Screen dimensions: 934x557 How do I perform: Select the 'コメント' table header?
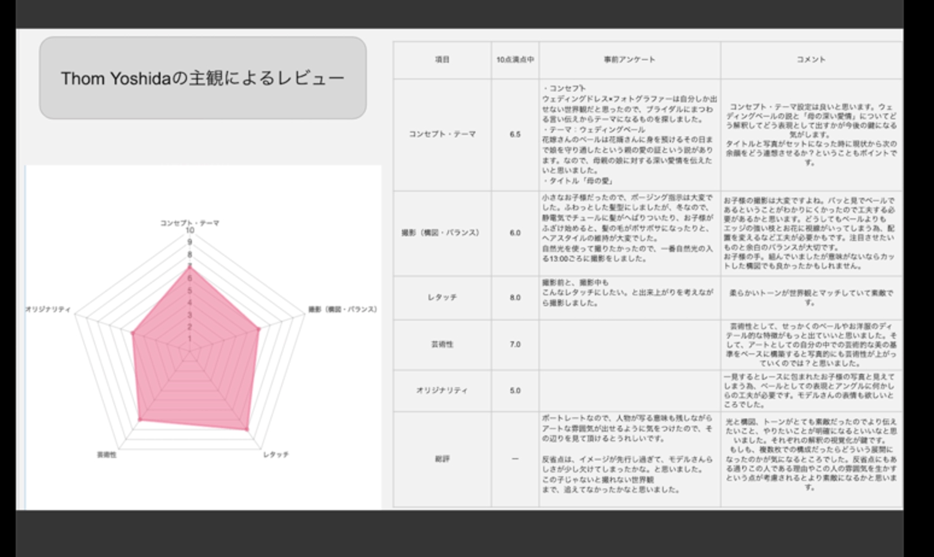(x=811, y=59)
